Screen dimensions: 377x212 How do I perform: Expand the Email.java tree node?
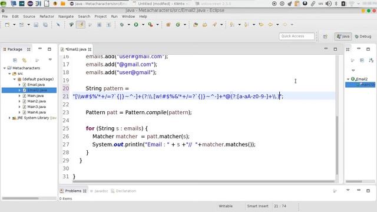19,85
